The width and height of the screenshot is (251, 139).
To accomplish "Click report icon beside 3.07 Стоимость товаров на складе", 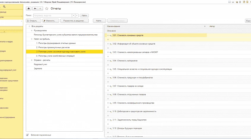I will [x=110, y=86].
